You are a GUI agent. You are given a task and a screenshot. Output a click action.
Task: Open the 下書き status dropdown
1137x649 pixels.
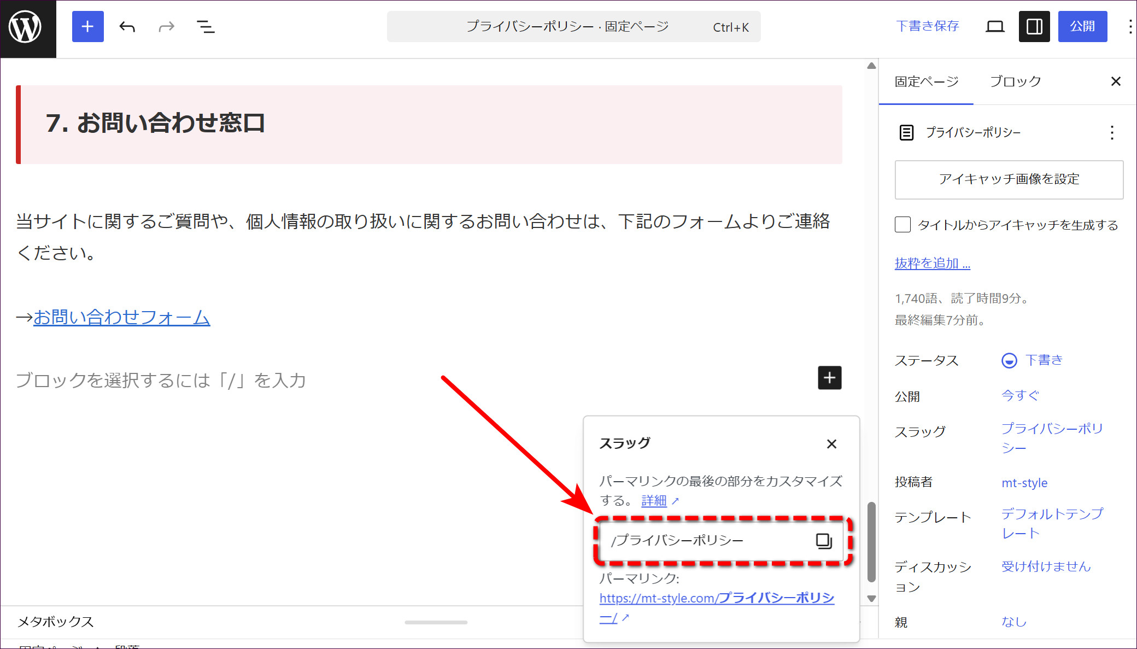click(x=1043, y=360)
